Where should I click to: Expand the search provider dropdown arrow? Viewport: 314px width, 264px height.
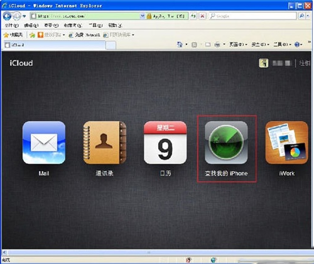click(x=308, y=16)
